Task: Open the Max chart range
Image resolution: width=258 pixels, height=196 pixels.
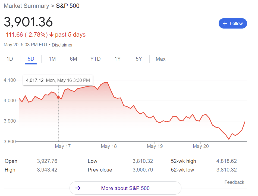Action: click(161, 59)
